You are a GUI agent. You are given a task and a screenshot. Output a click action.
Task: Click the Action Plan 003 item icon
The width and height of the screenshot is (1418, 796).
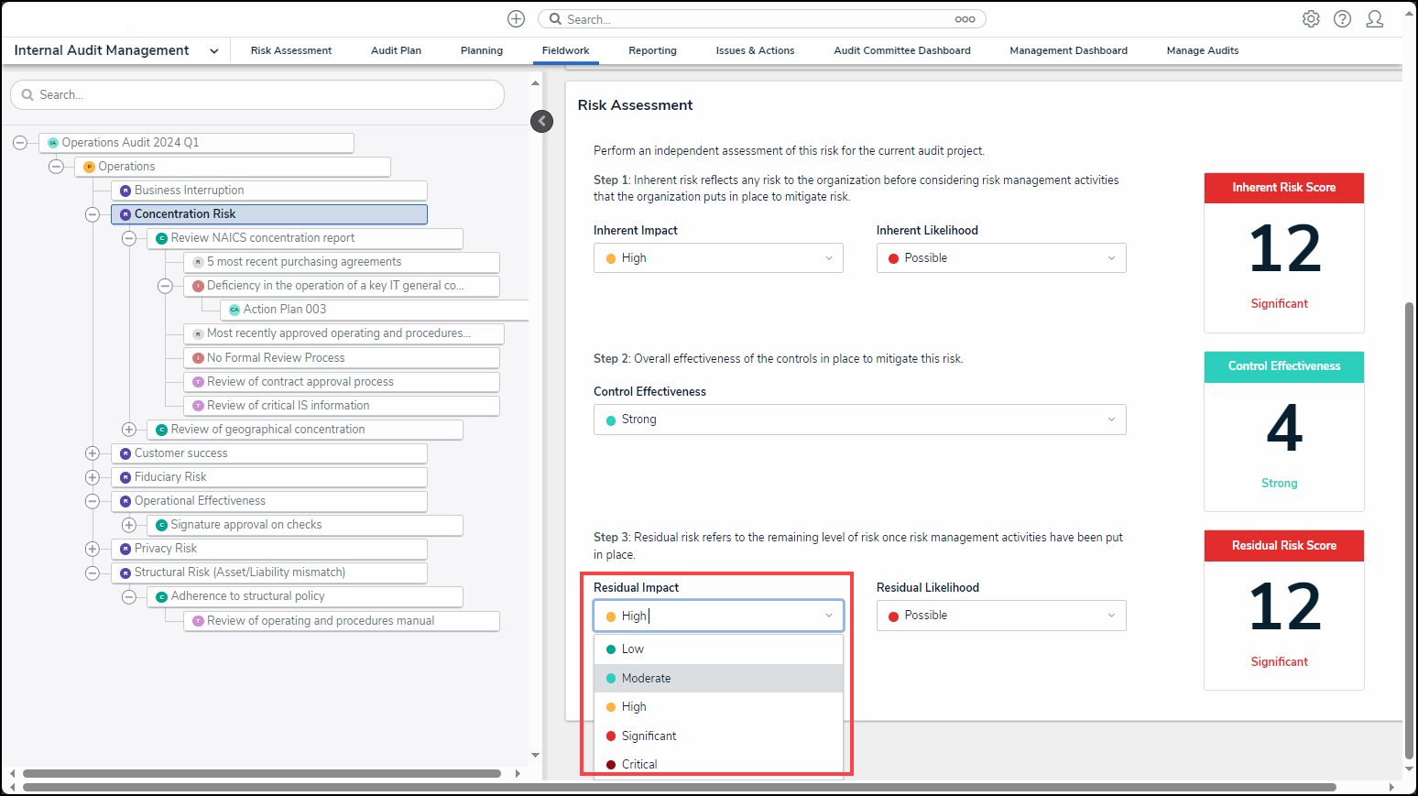(x=235, y=310)
